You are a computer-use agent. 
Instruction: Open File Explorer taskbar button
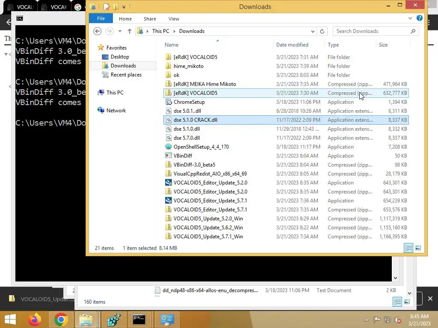pyautogui.click(x=86, y=319)
